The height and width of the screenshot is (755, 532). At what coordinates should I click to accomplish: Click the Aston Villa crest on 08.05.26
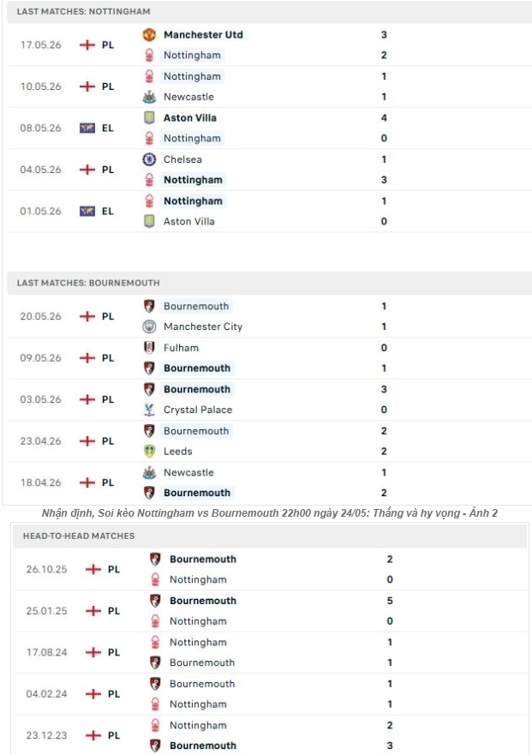coord(149,117)
